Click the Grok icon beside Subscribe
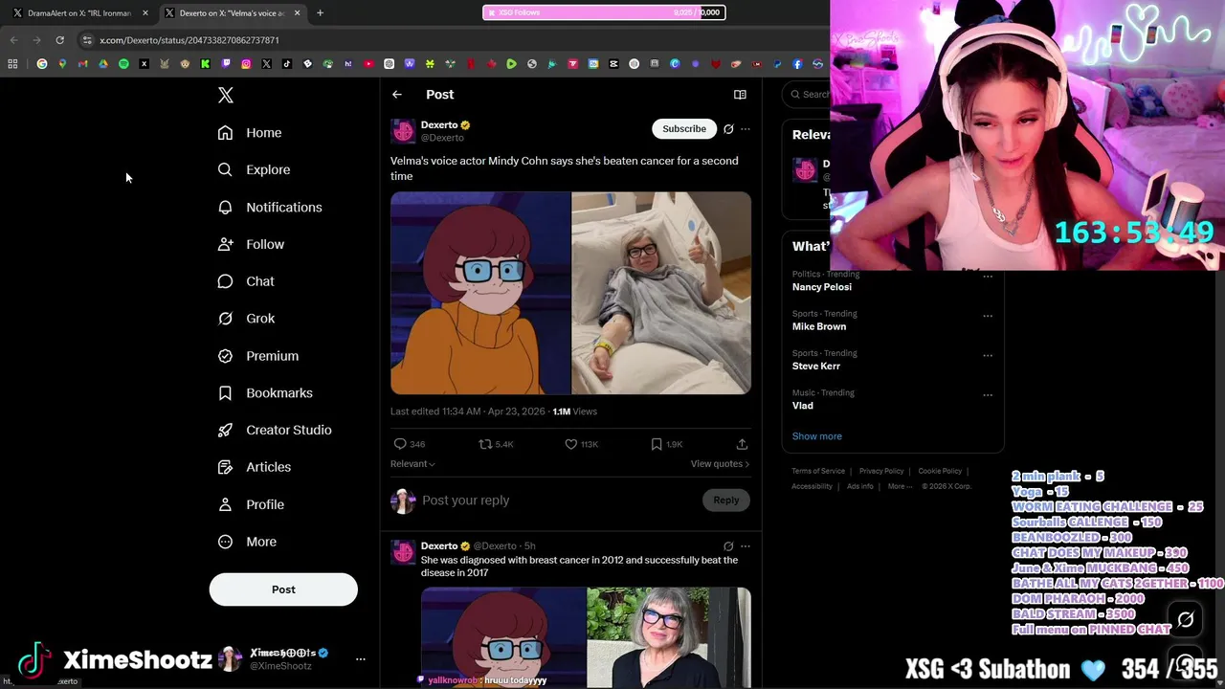 pyautogui.click(x=728, y=129)
